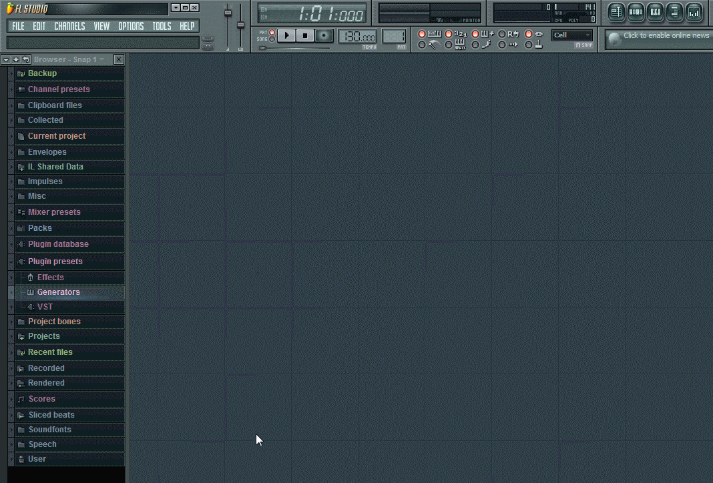Switch to Song mode
Screen dimensions: 713x483
[272, 39]
